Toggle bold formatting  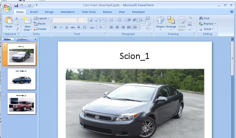(x=55, y=27)
